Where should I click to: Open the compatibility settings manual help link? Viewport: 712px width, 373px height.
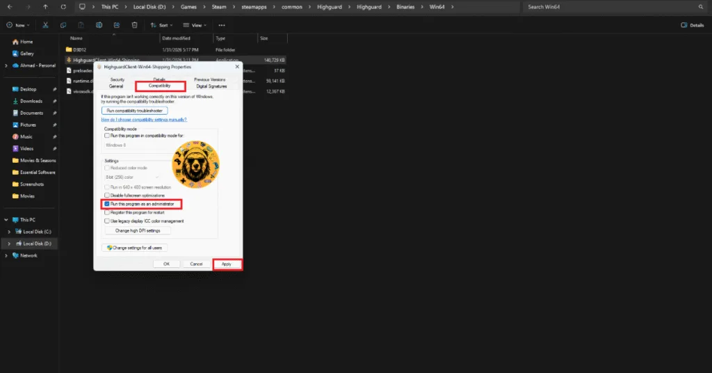pyautogui.click(x=144, y=120)
